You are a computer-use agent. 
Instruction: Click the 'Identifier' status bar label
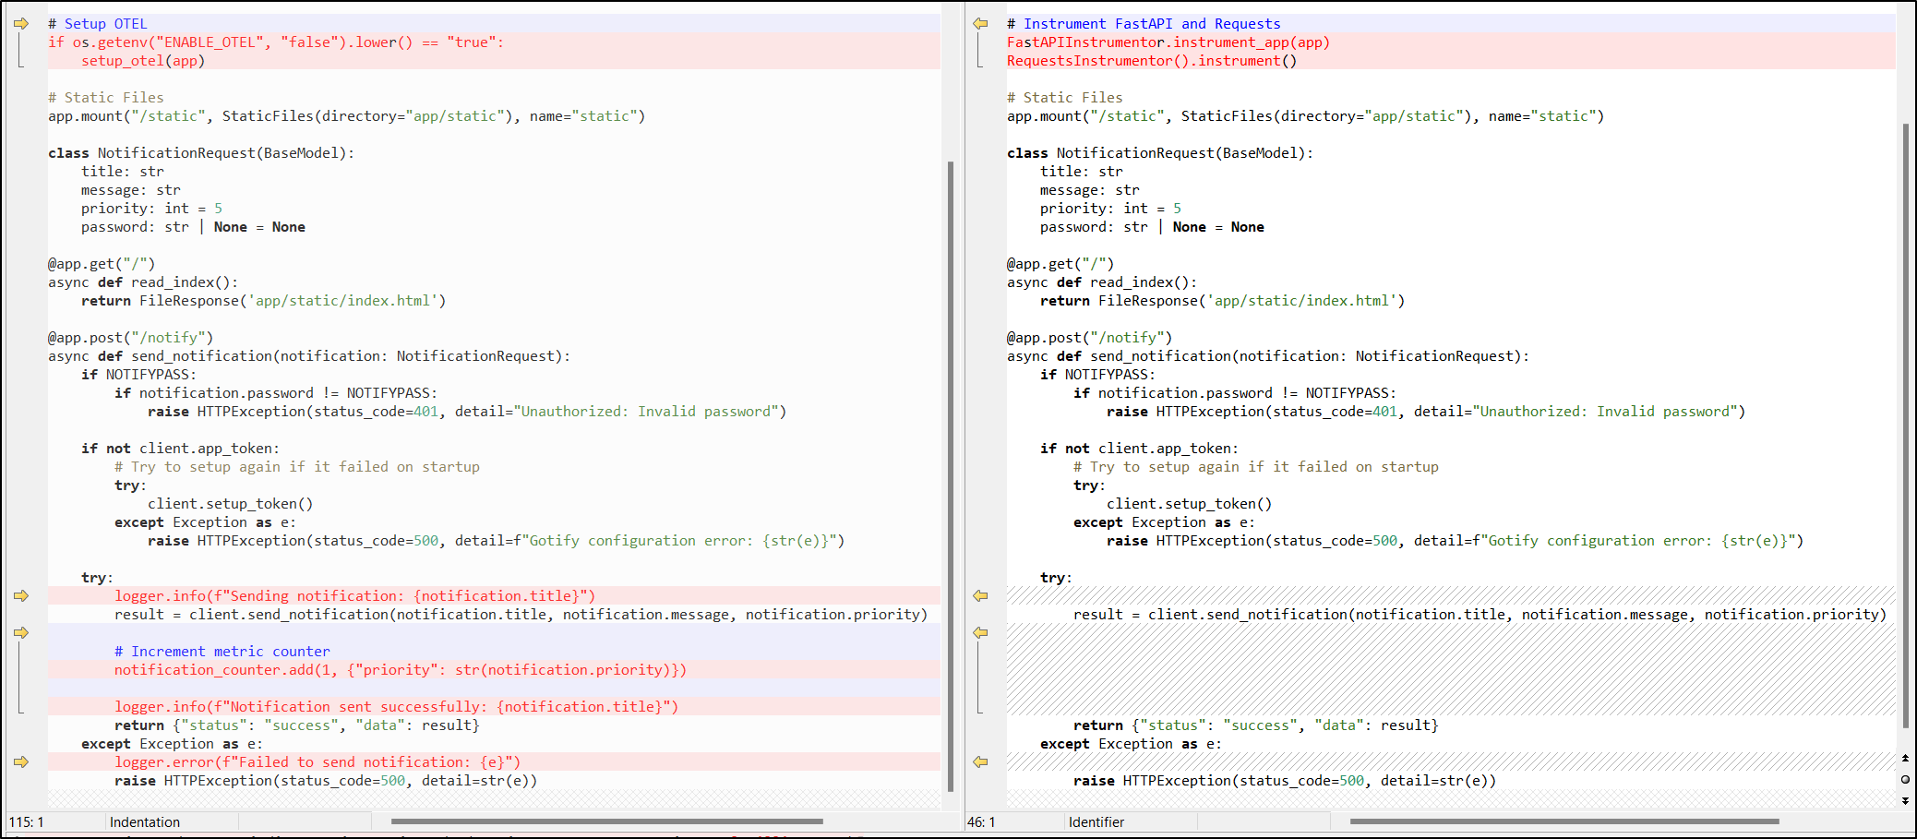coord(1096,822)
